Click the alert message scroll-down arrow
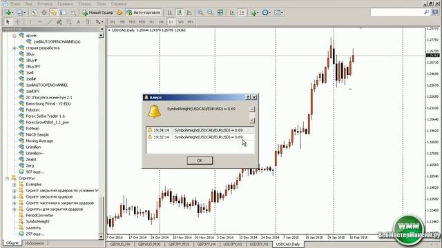The height and width of the screenshot is (248, 442). (x=251, y=121)
